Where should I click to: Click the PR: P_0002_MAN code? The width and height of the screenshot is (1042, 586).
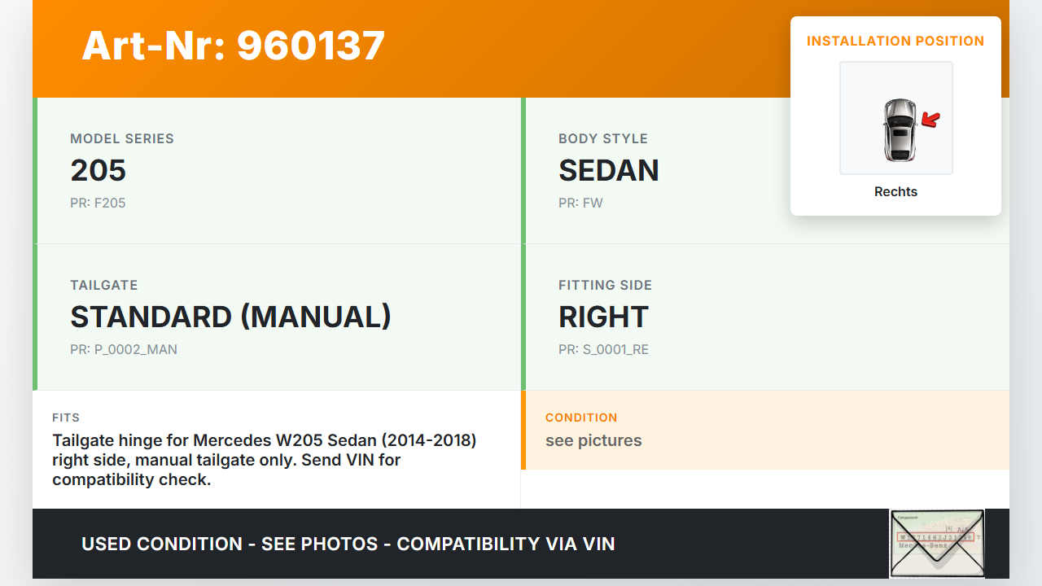click(x=124, y=350)
